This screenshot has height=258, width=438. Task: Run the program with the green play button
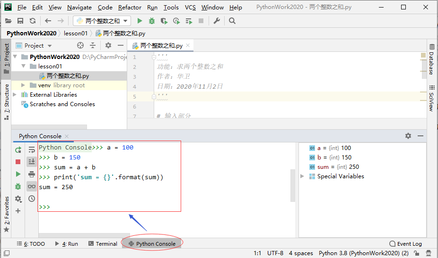click(x=140, y=21)
